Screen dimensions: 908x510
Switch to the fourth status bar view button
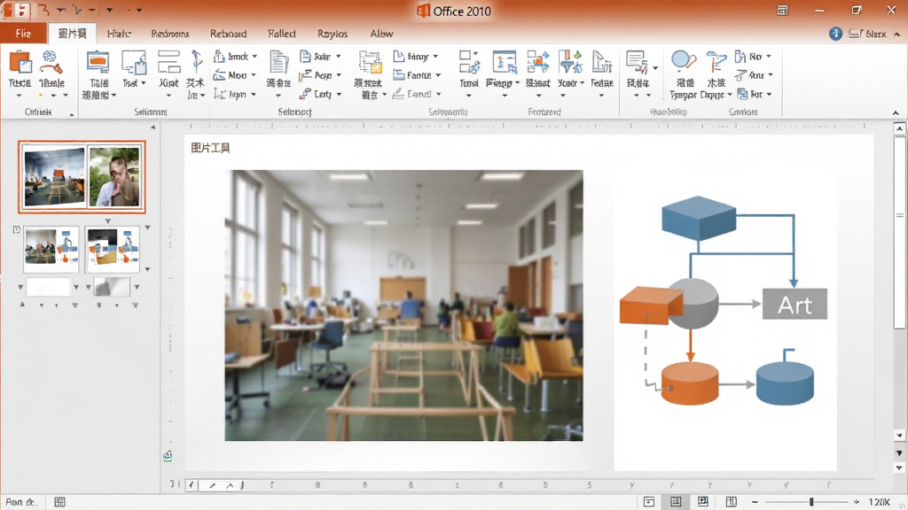[x=732, y=501]
